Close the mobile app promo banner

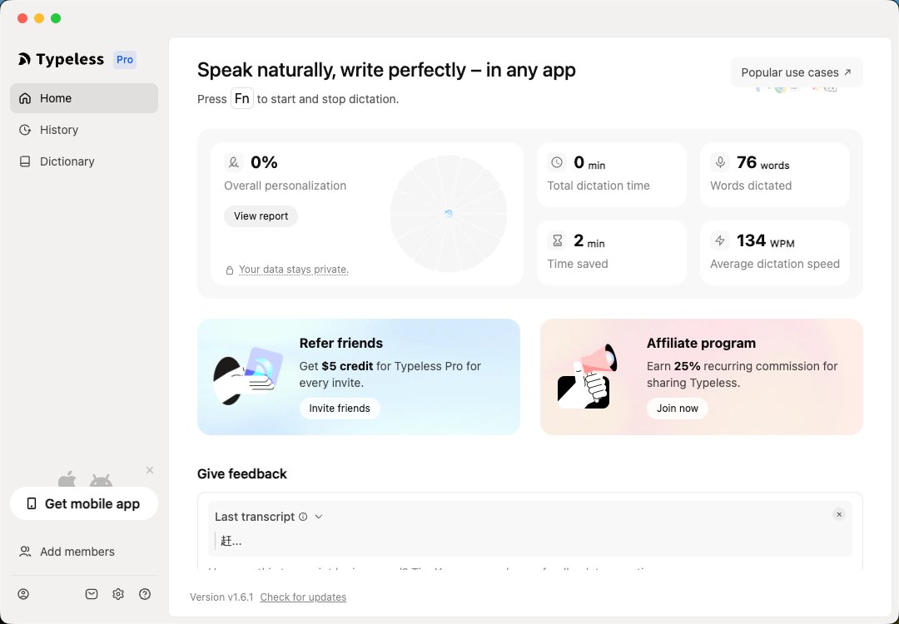150,470
